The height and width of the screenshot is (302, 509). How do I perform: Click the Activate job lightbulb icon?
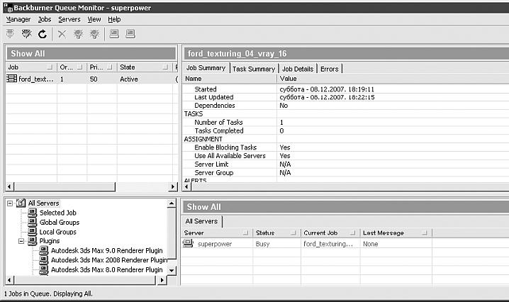(x=79, y=34)
